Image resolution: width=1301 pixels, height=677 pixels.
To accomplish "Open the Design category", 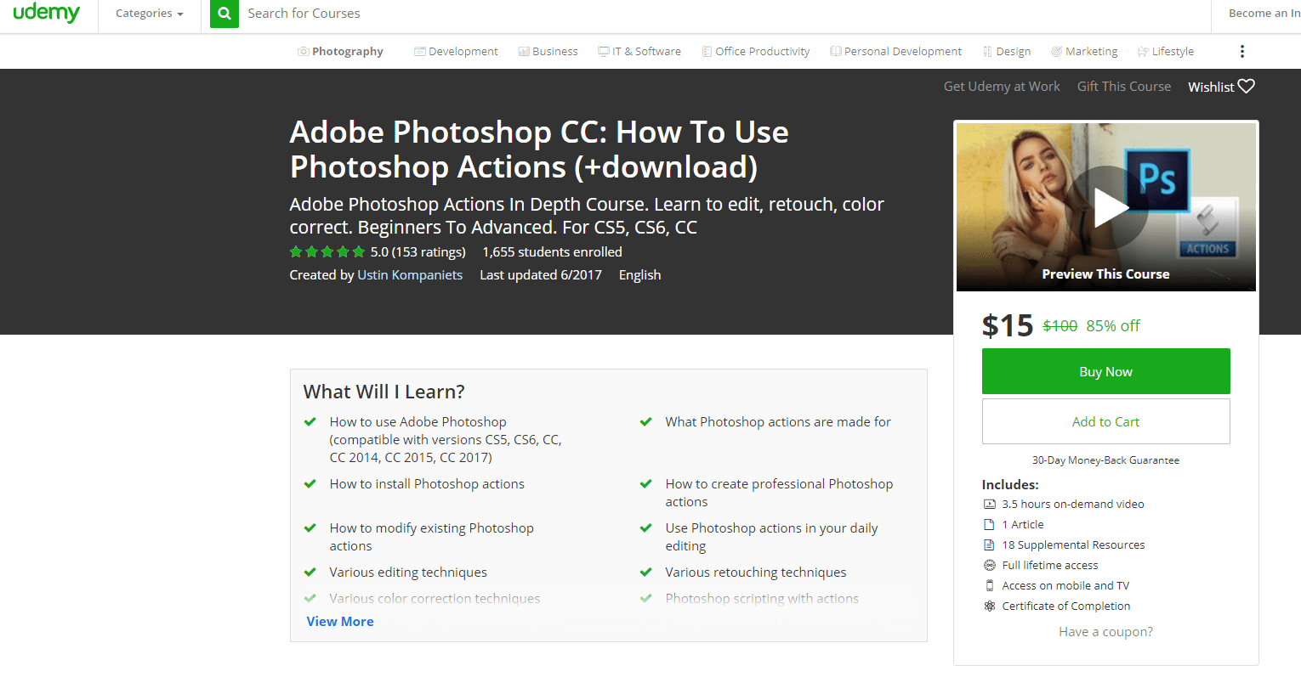I will pos(1007,52).
